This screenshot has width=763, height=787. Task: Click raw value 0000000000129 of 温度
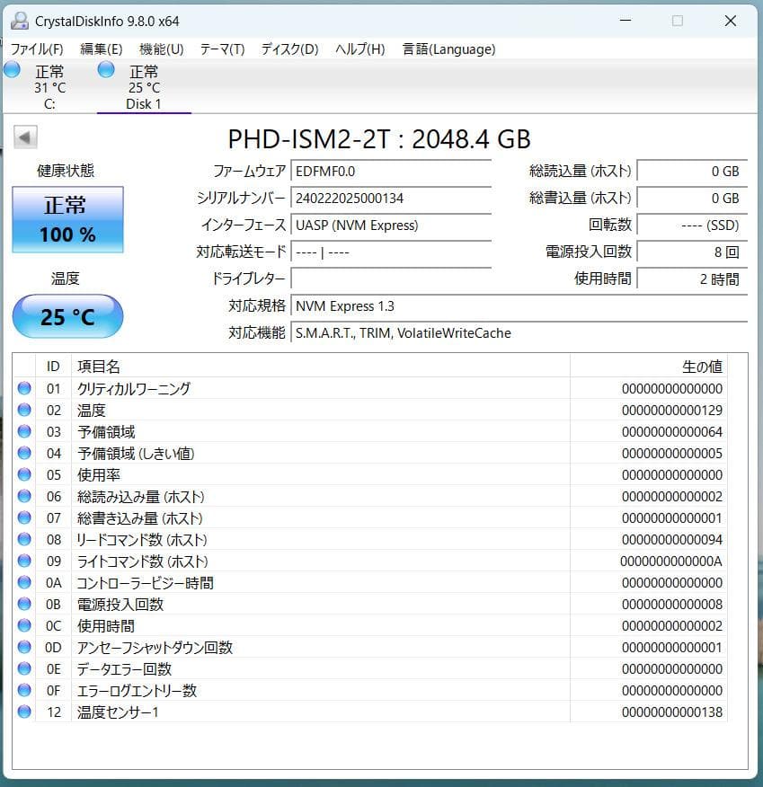coord(671,410)
